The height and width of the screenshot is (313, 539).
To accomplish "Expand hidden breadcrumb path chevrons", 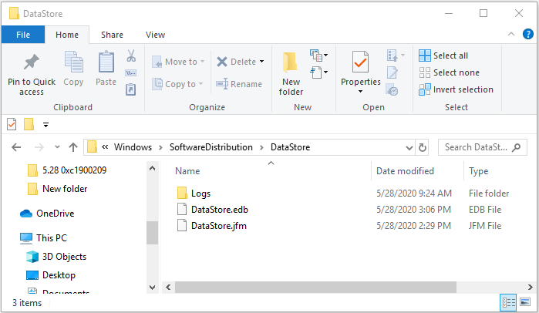I will [105, 147].
